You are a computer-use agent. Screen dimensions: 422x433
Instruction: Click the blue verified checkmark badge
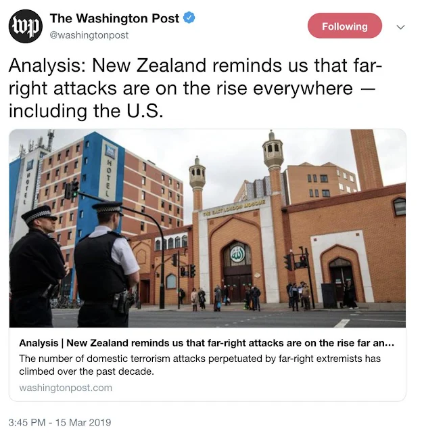[x=189, y=18]
